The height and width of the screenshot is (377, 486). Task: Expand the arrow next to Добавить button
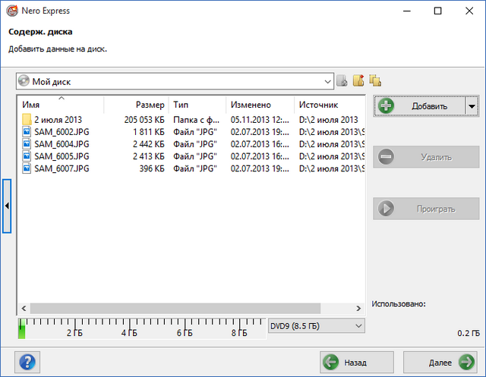click(472, 106)
